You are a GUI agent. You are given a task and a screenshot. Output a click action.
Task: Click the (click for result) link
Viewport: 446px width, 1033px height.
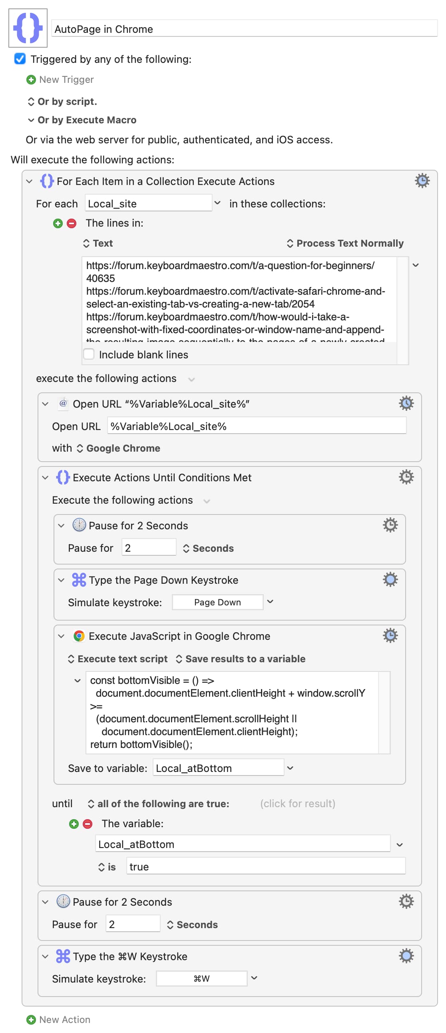pos(297,804)
